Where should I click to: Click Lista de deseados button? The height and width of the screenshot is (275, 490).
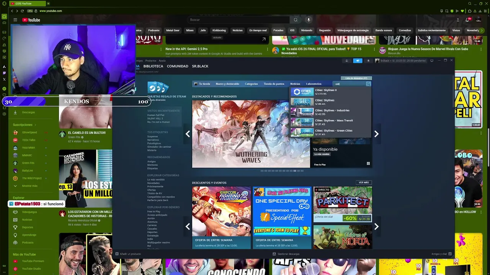356,78
